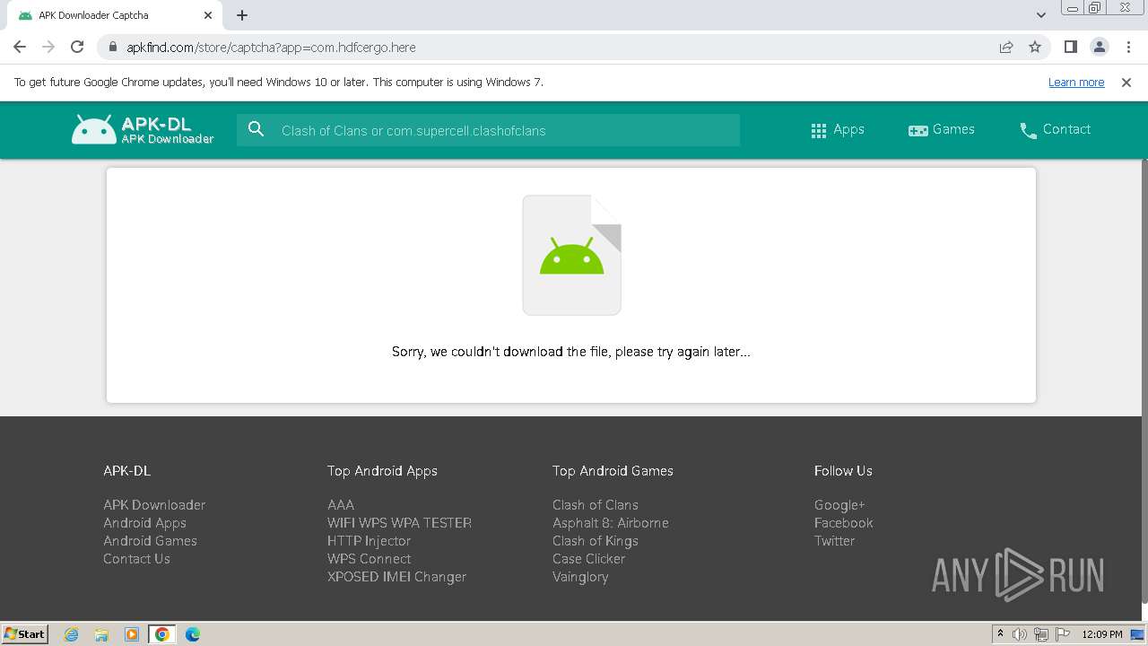Open WPS Connect link
The width and height of the screenshot is (1148, 646).
(x=369, y=559)
